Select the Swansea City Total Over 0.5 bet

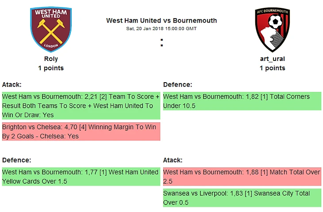(242, 198)
